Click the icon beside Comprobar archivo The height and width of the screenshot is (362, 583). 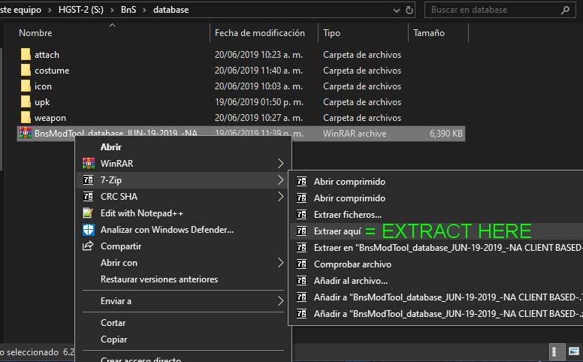pyautogui.click(x=301, y=264)
